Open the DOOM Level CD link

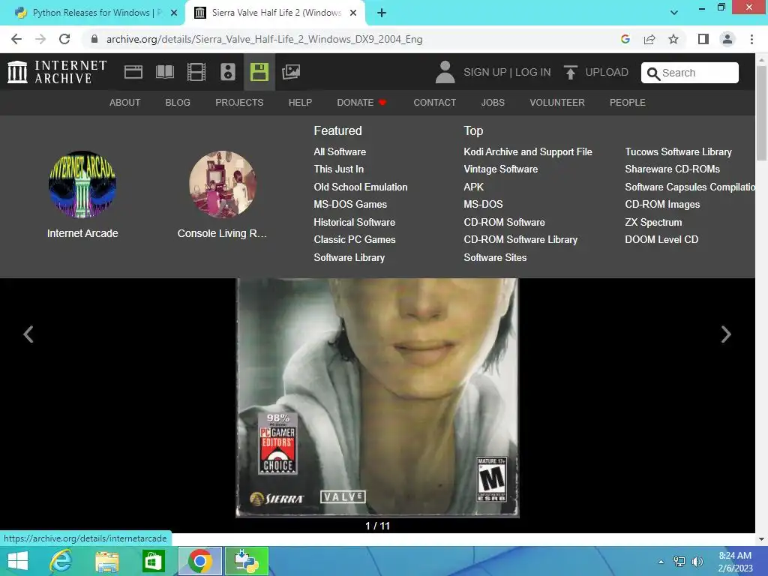[661, 239]
